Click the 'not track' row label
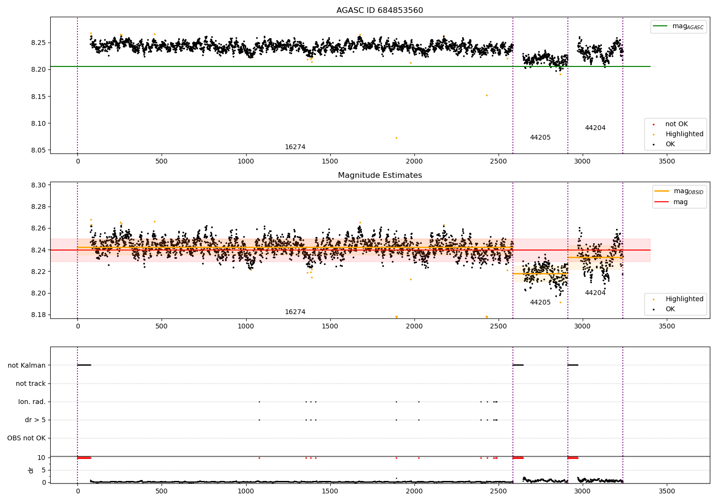The image size is (717, 502). pyautogui.click(x=31, y=383)
